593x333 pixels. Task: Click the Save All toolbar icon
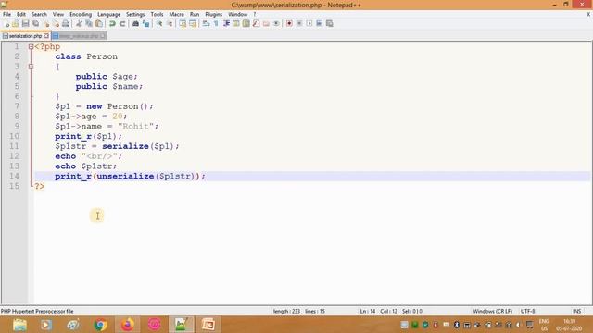[36, 24]
